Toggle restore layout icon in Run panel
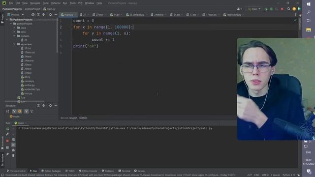This screenshot has width=315, height=177. point(7,147)
